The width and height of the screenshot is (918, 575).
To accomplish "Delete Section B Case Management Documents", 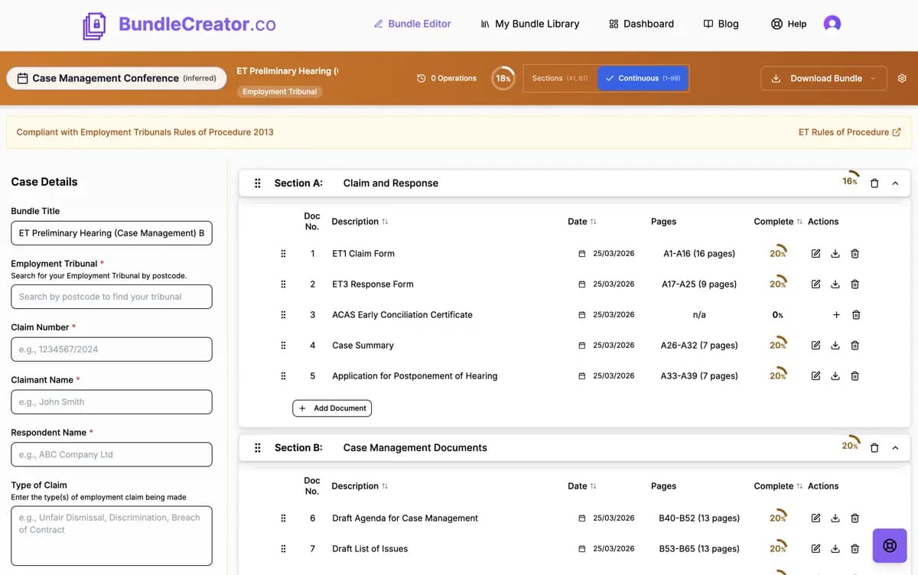I will pos(874,448).
